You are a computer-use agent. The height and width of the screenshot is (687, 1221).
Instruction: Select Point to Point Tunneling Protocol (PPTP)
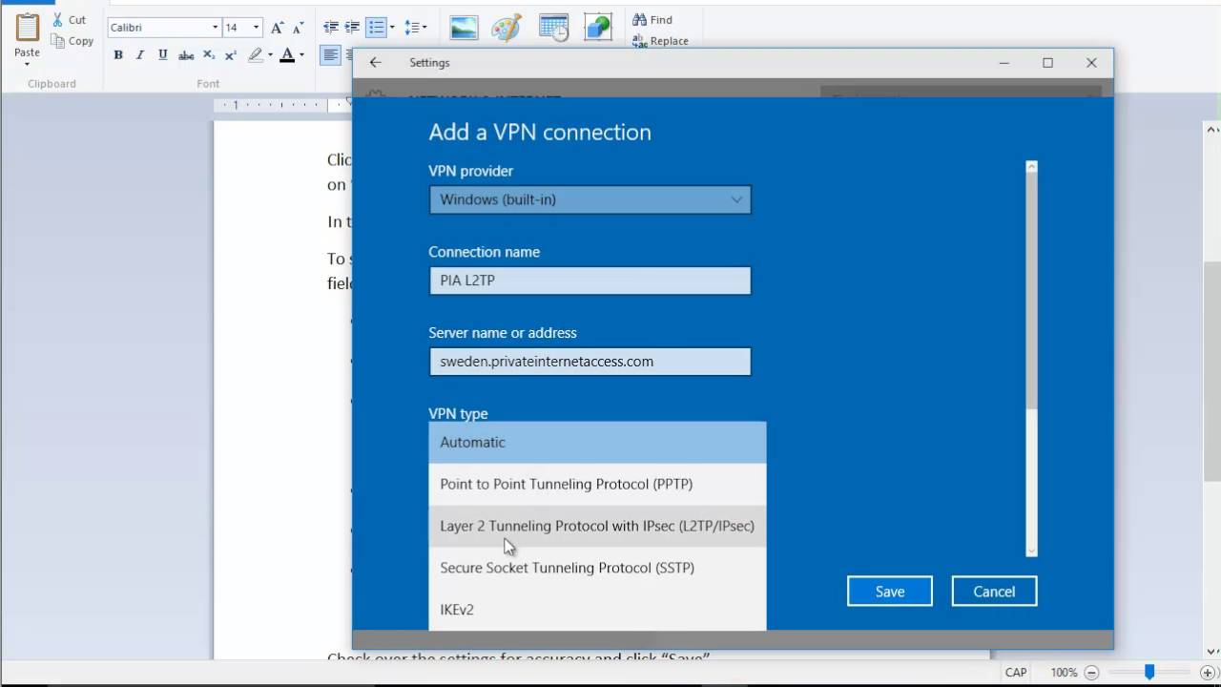click(x=597, y=485)
